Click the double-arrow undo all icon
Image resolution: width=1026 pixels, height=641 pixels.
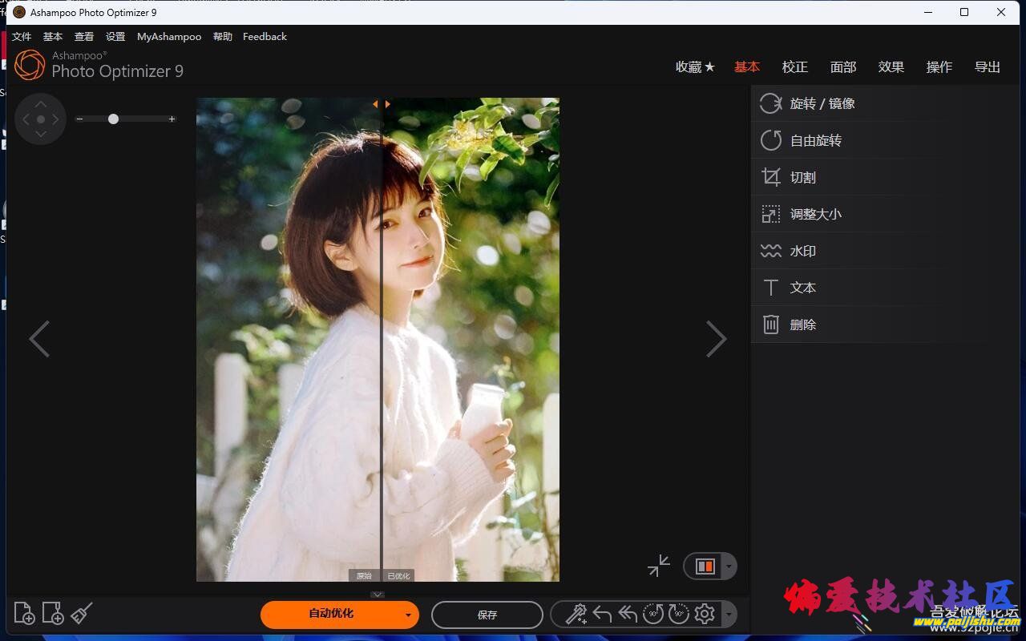(x=628, y=615)
